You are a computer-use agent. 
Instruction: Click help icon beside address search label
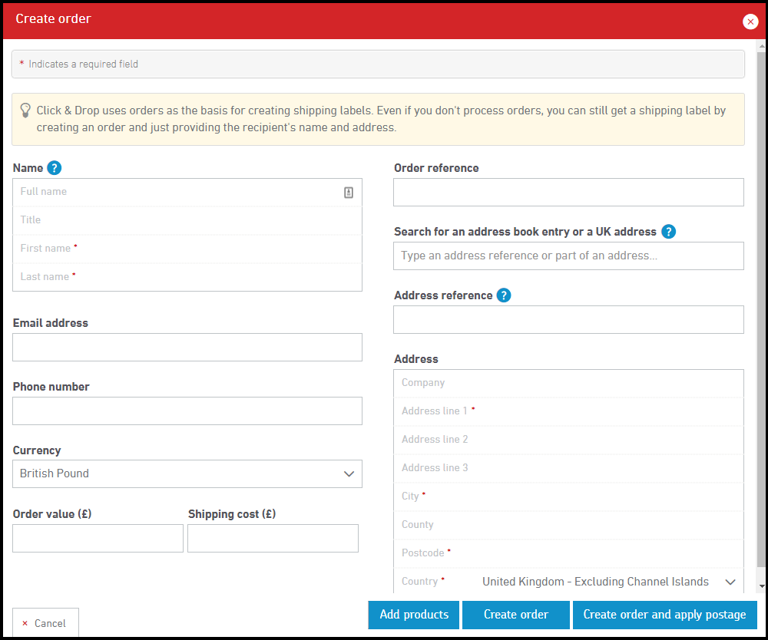tap(668, 232)
